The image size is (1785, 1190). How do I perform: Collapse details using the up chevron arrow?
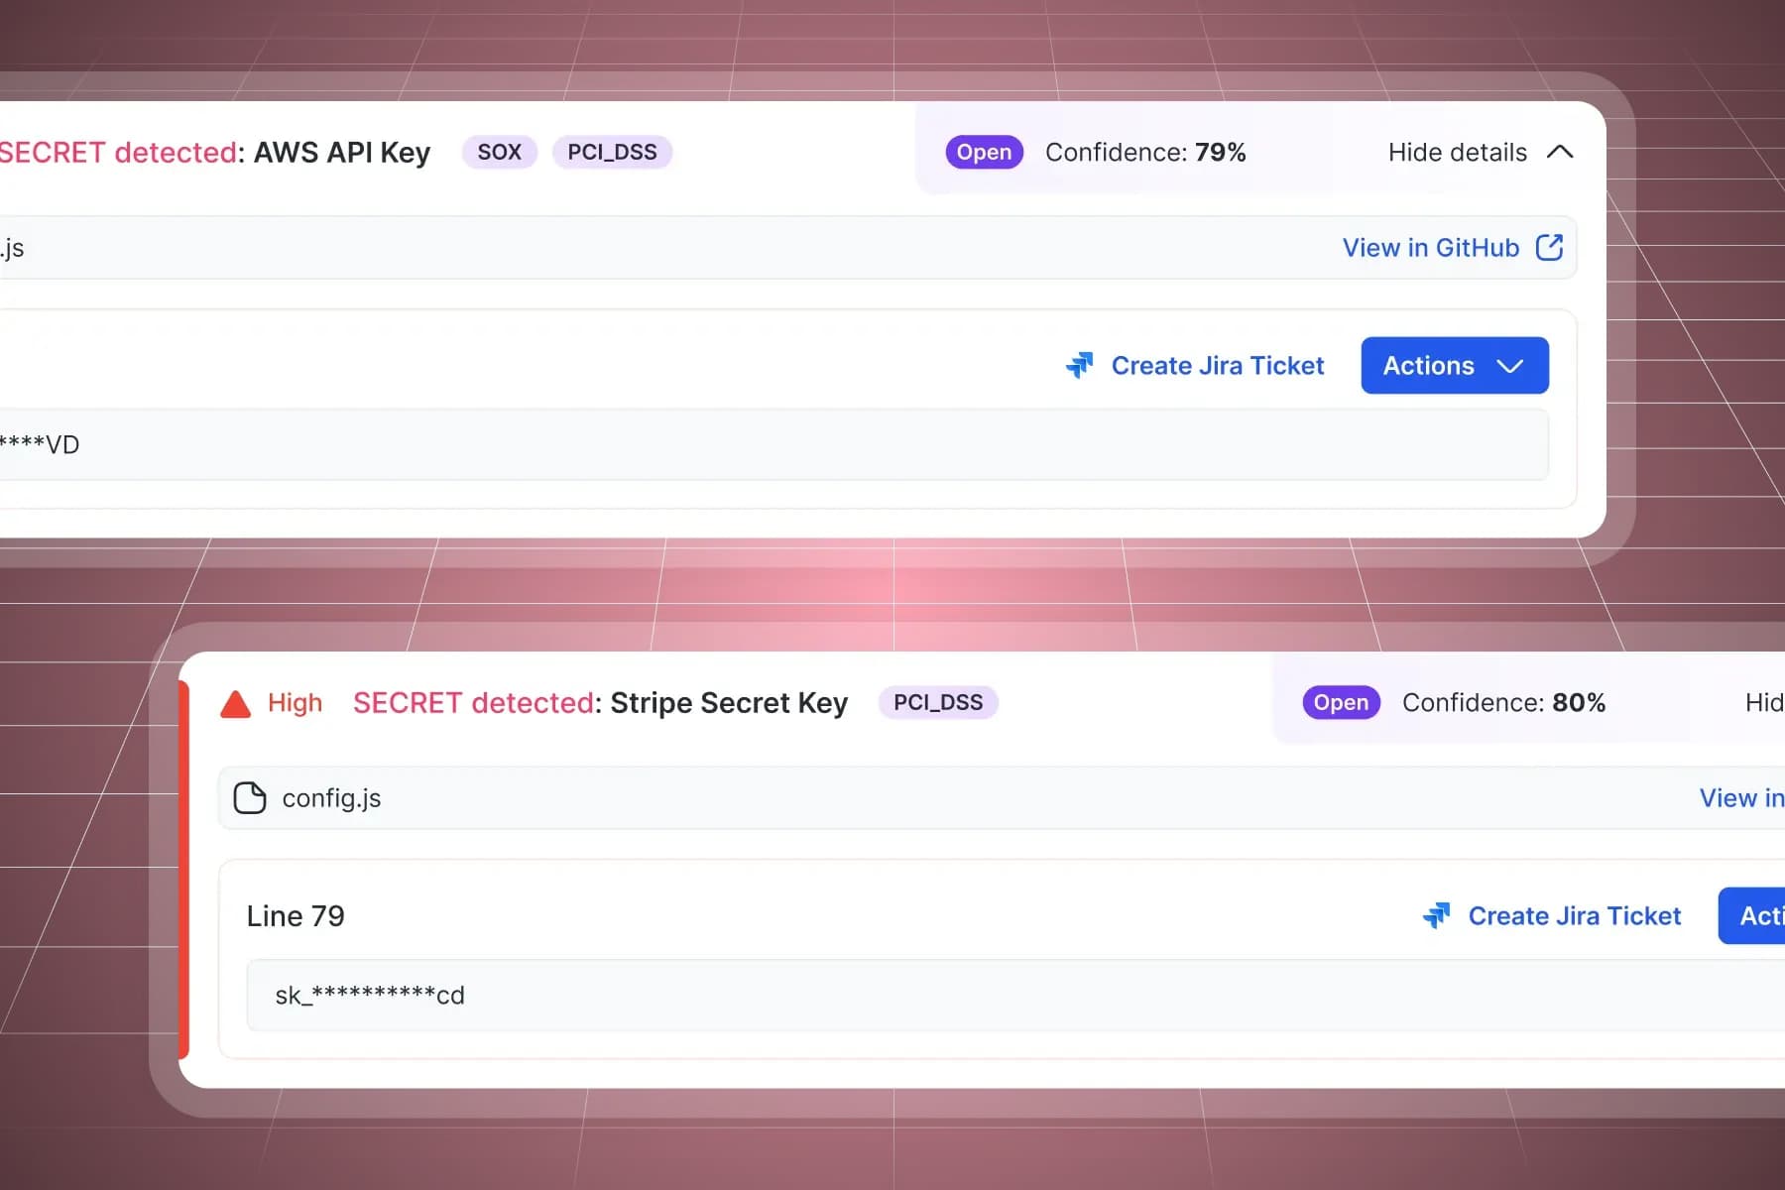coord(1560,152)
